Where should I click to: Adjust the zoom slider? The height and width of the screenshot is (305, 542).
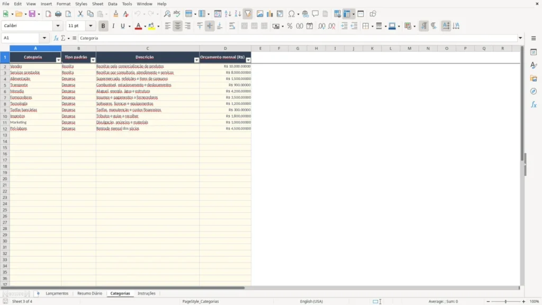pos(505,301)
